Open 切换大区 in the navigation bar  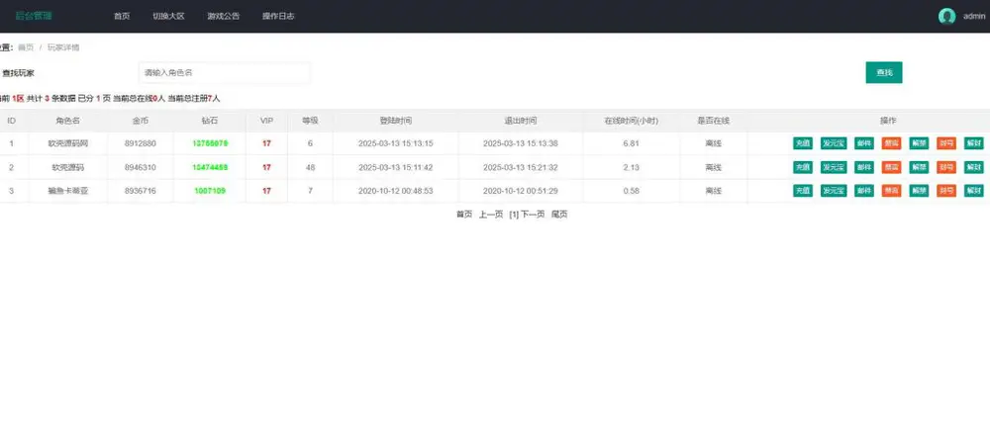click(x=168, y=17)
